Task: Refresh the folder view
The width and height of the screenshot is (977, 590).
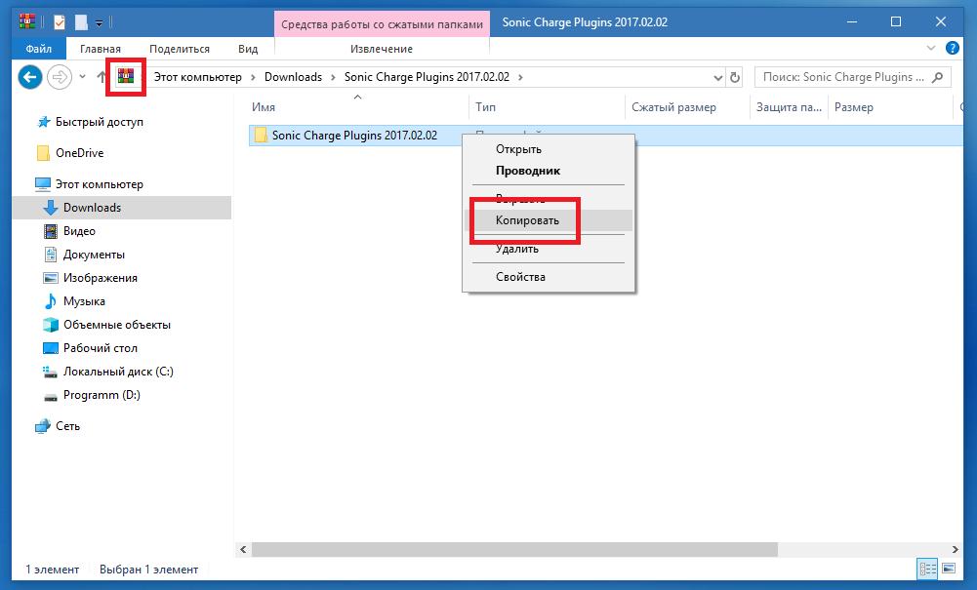Action: (735, 77)
